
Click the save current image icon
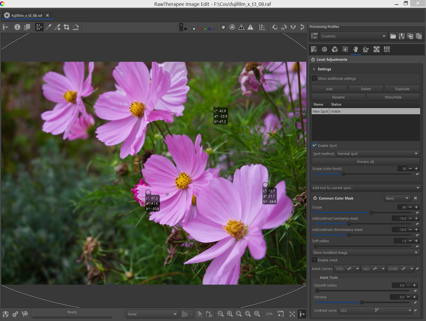coord(6,314)
